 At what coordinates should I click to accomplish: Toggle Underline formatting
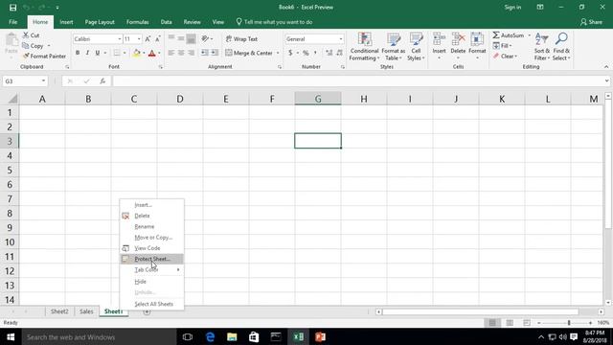(x=98, y=53)
